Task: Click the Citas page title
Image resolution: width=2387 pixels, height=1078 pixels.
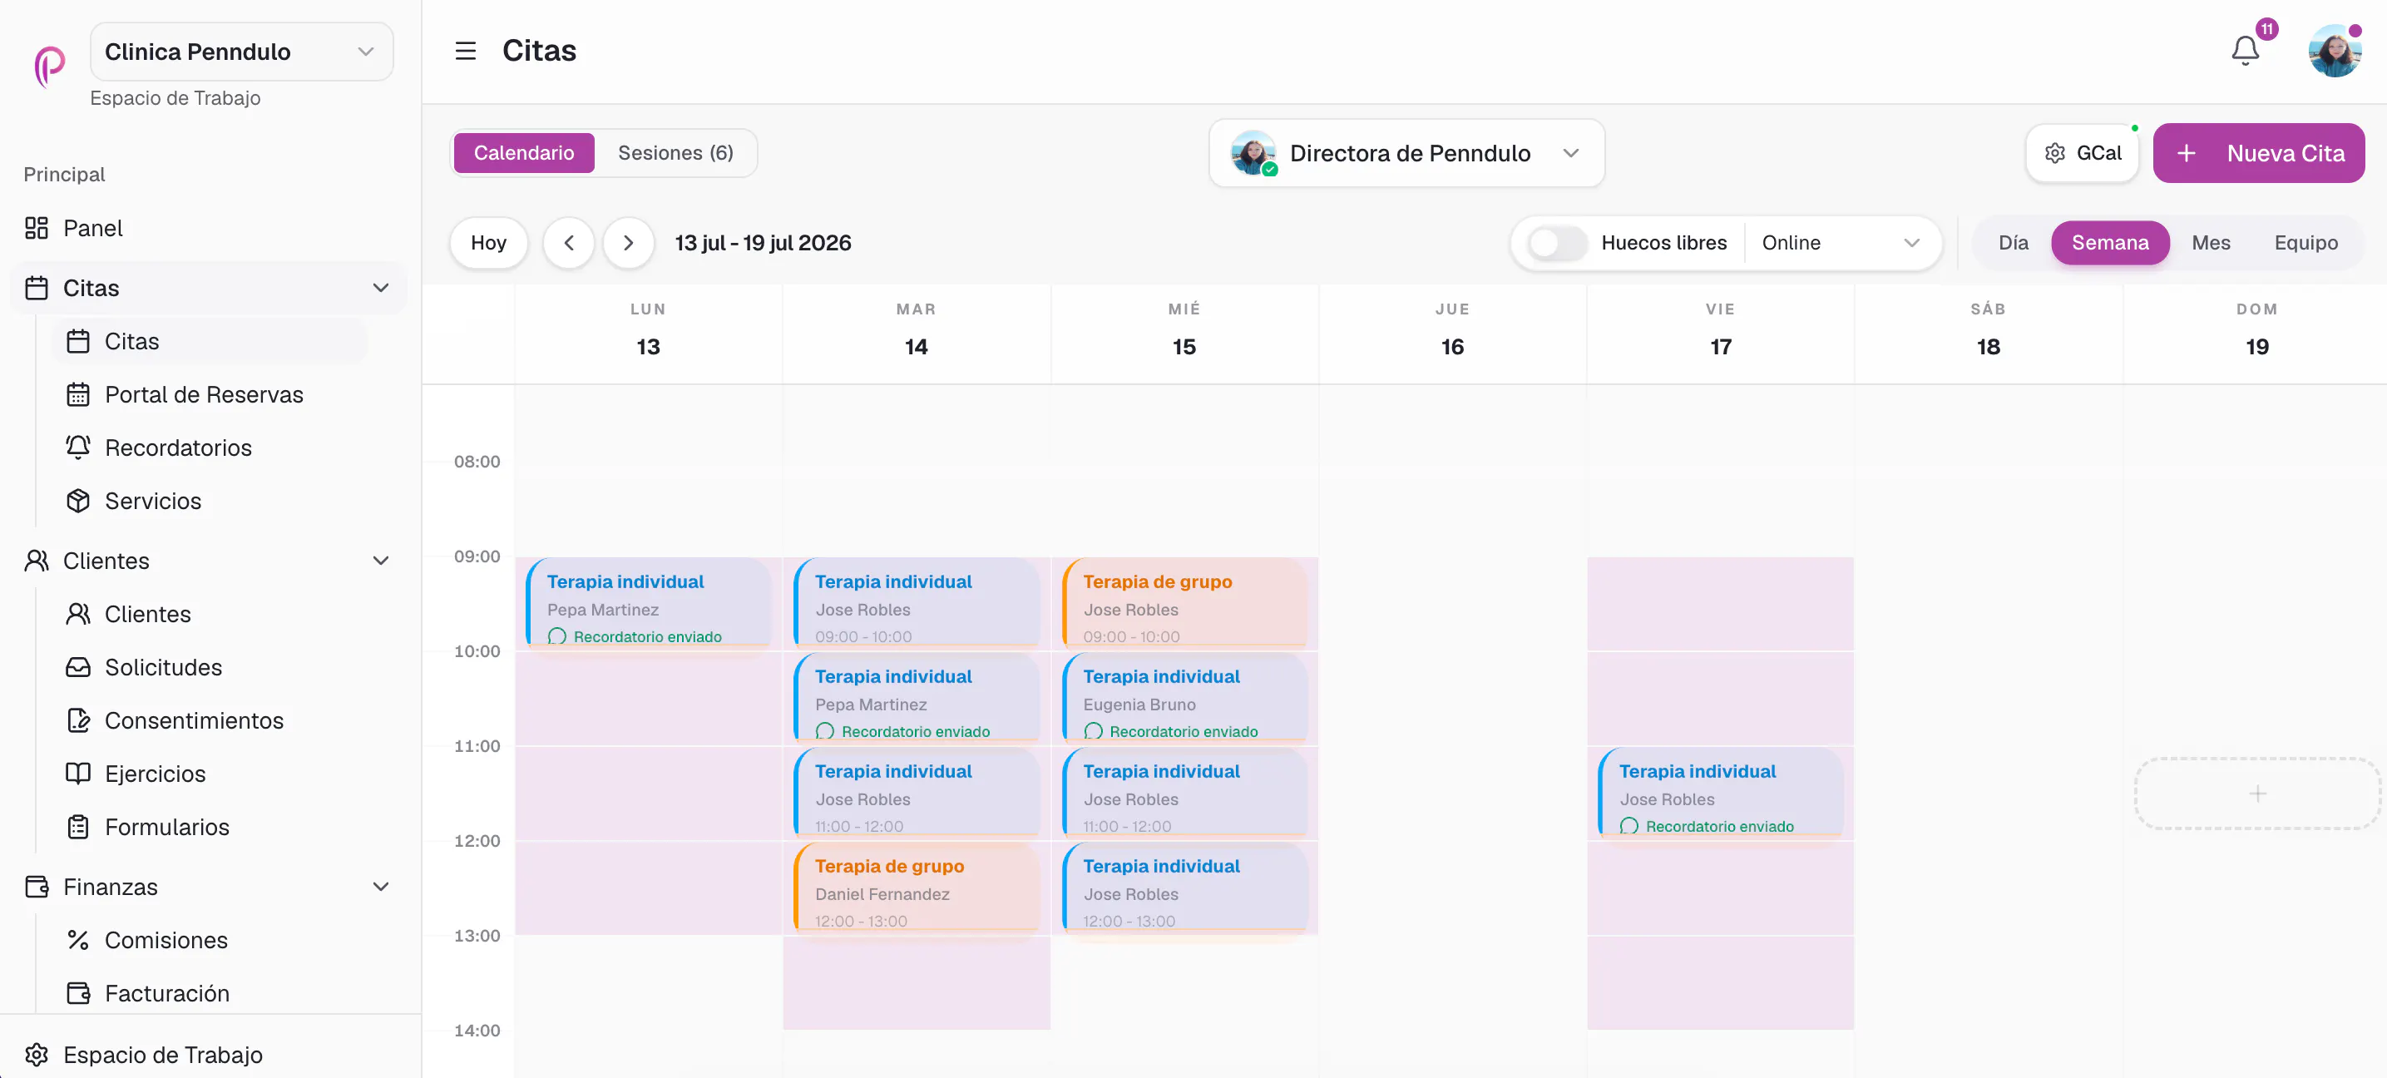Action: 538,50
